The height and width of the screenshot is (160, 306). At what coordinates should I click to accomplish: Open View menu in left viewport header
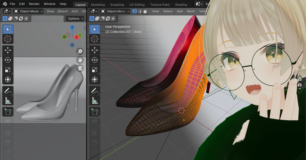pyautogui.click(x=50, y=11)
